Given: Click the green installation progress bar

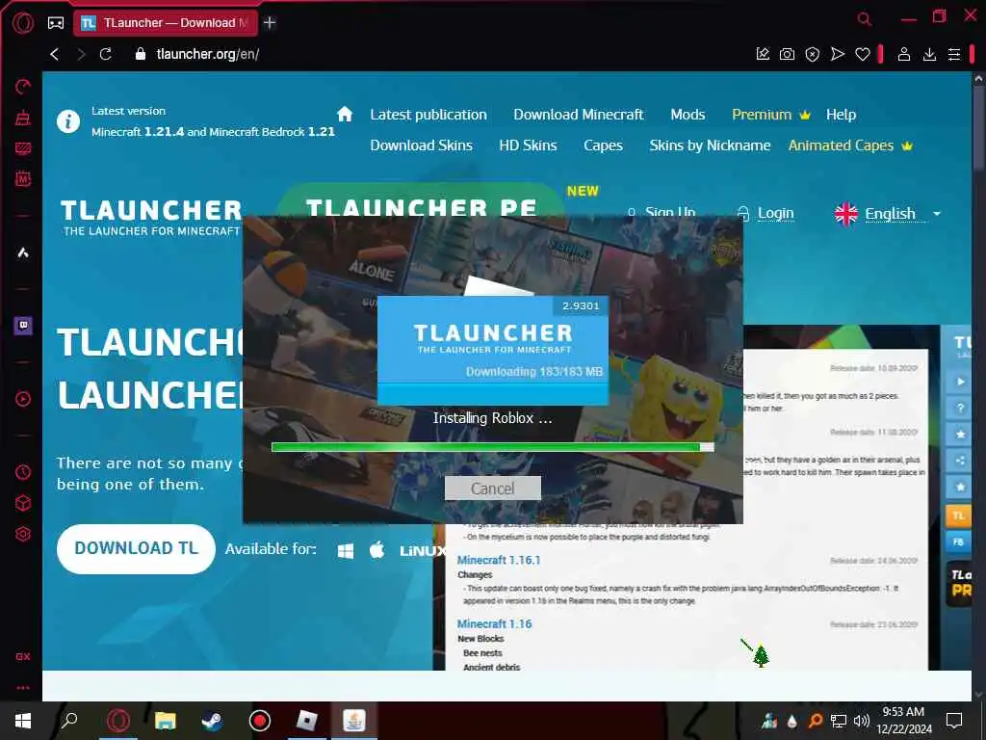Looking at the screenshot, I should [x=492, y=447].
